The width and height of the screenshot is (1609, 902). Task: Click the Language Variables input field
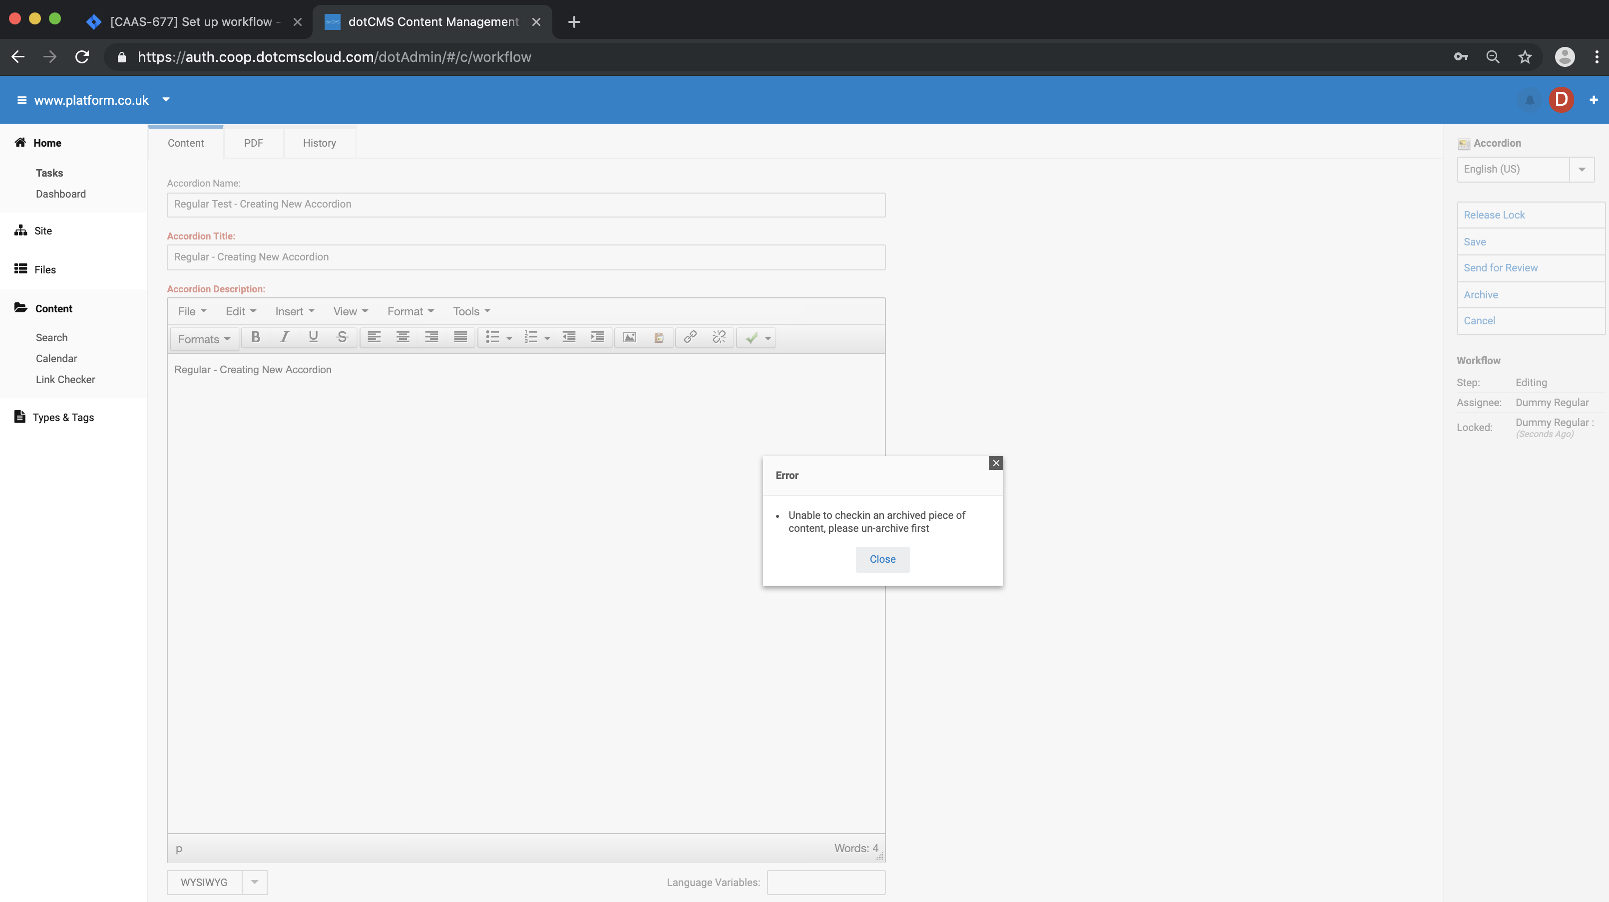click(826, 882)
